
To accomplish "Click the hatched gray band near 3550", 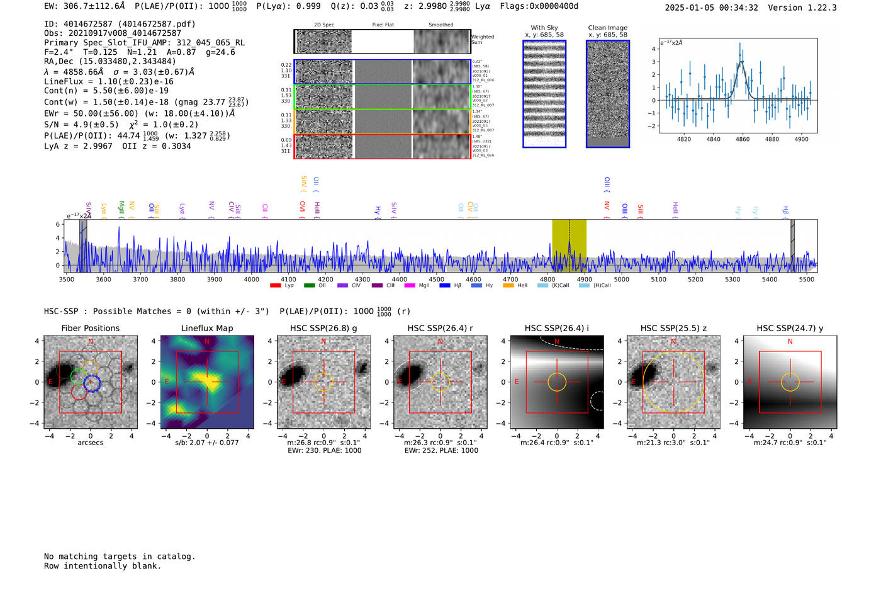I will [x=83, y=246].
